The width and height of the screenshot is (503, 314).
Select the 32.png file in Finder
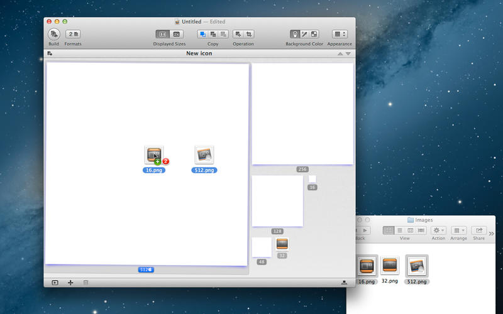point(390,266)
